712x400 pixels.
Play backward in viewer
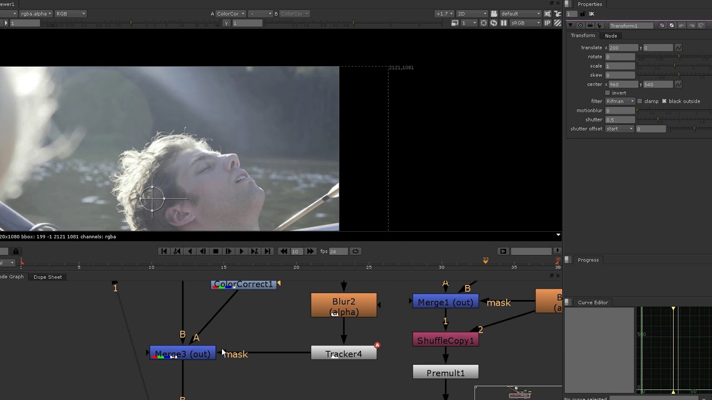pos(190,251)
